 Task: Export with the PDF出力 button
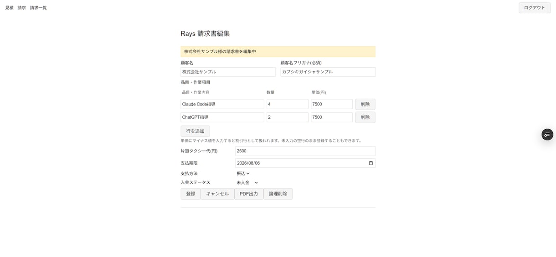[x=249, y=194]
